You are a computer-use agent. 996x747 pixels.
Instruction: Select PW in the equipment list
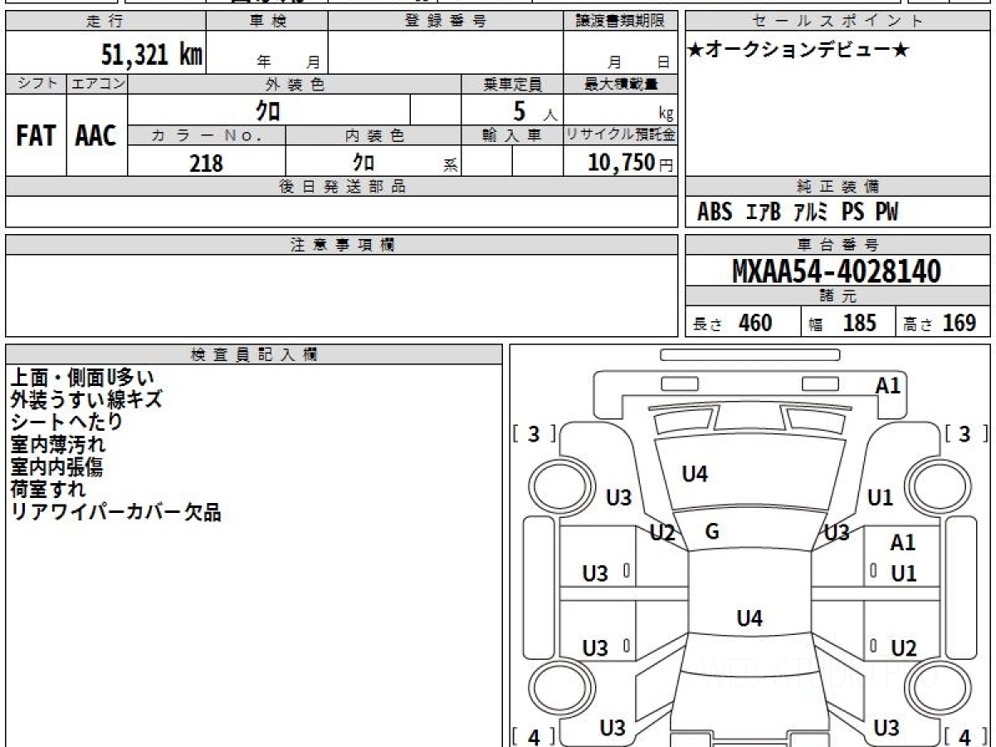coord(886,212)
